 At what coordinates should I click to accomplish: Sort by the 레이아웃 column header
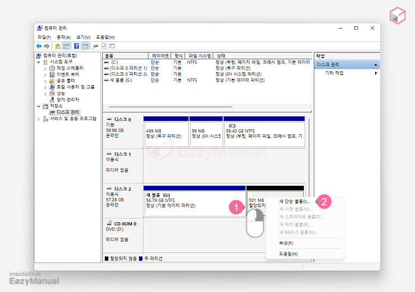coord(160,56)
